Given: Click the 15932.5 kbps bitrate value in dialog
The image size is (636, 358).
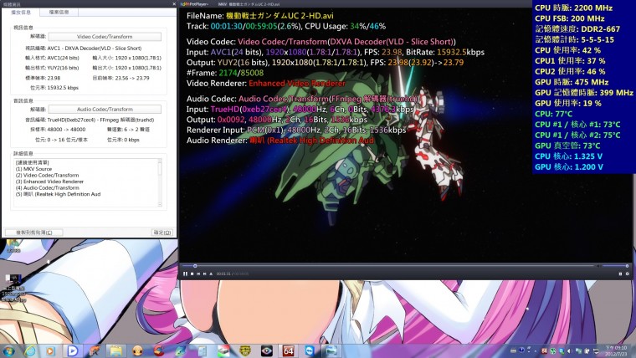Looking at the screenshot, I should (63, 88).
